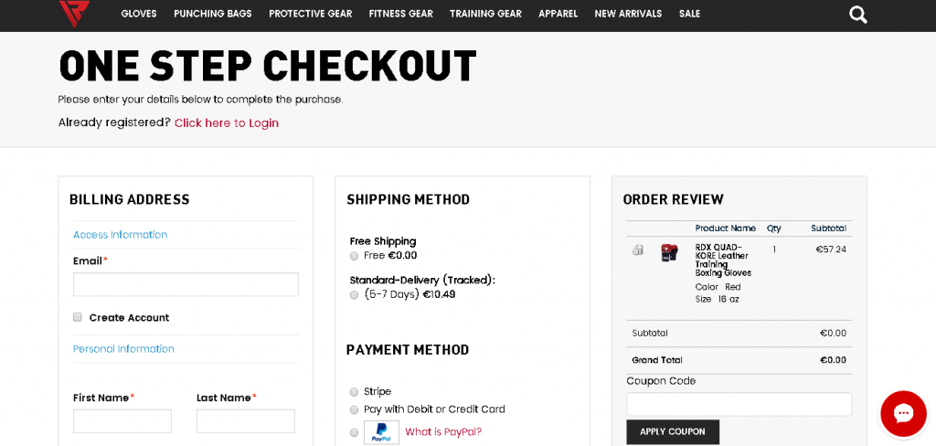Click the PayPal logo

[381, 432]
